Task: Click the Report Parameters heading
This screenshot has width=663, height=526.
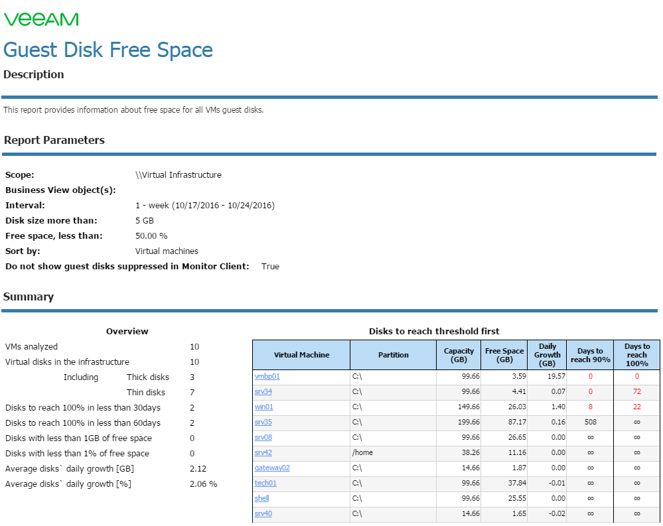Action: (54, 140)
